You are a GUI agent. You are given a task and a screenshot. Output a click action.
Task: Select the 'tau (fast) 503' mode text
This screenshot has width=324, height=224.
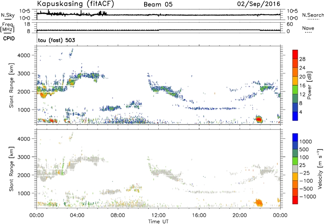click(56, 40)
